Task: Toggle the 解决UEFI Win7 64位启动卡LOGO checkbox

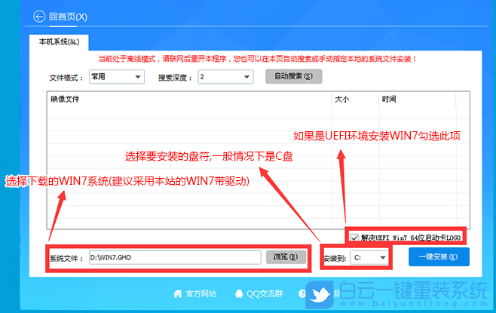Action: pos(354,238)
